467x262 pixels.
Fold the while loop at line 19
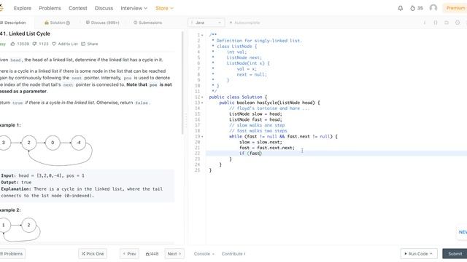[x=203, y=137]
